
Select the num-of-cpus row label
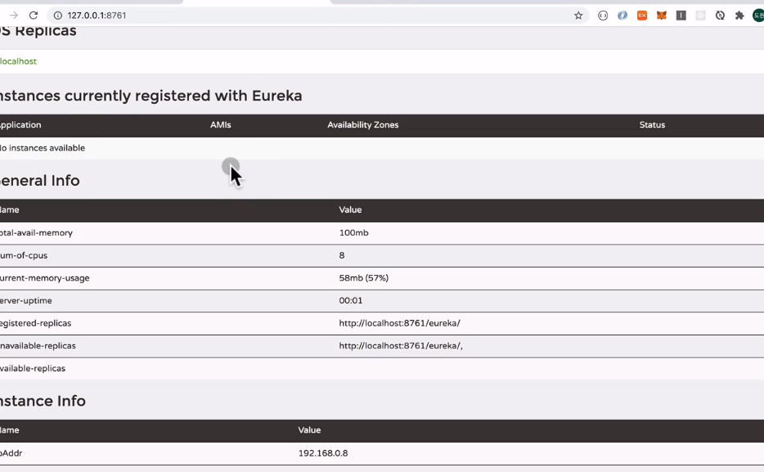(24, 256)
